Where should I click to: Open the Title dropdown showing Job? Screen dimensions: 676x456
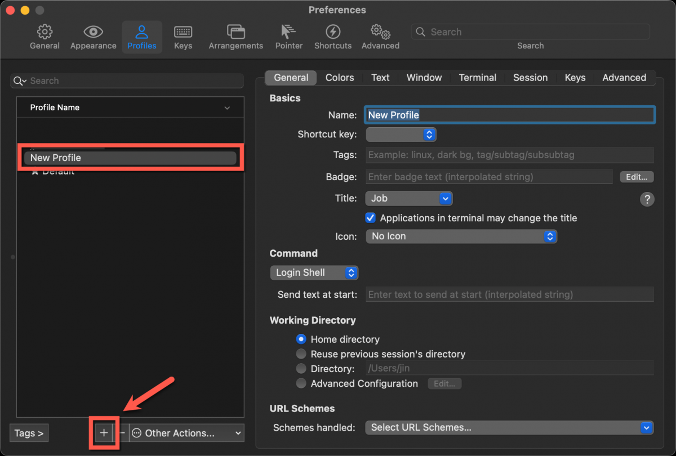coord(409,198)
